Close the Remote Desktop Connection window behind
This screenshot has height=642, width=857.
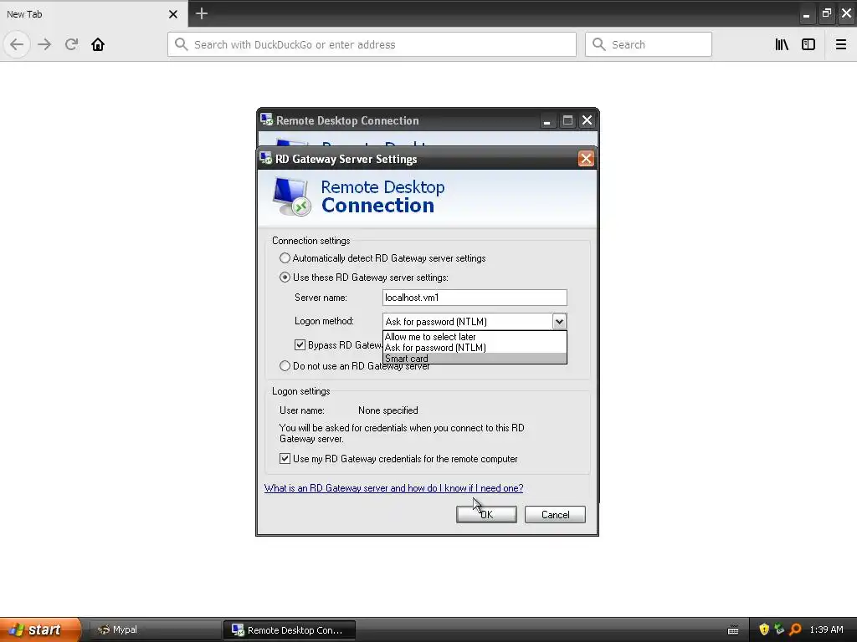coord(587,120)
